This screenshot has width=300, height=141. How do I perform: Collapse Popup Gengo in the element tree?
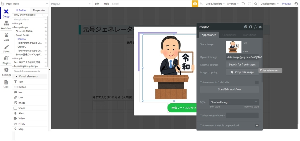13,27
